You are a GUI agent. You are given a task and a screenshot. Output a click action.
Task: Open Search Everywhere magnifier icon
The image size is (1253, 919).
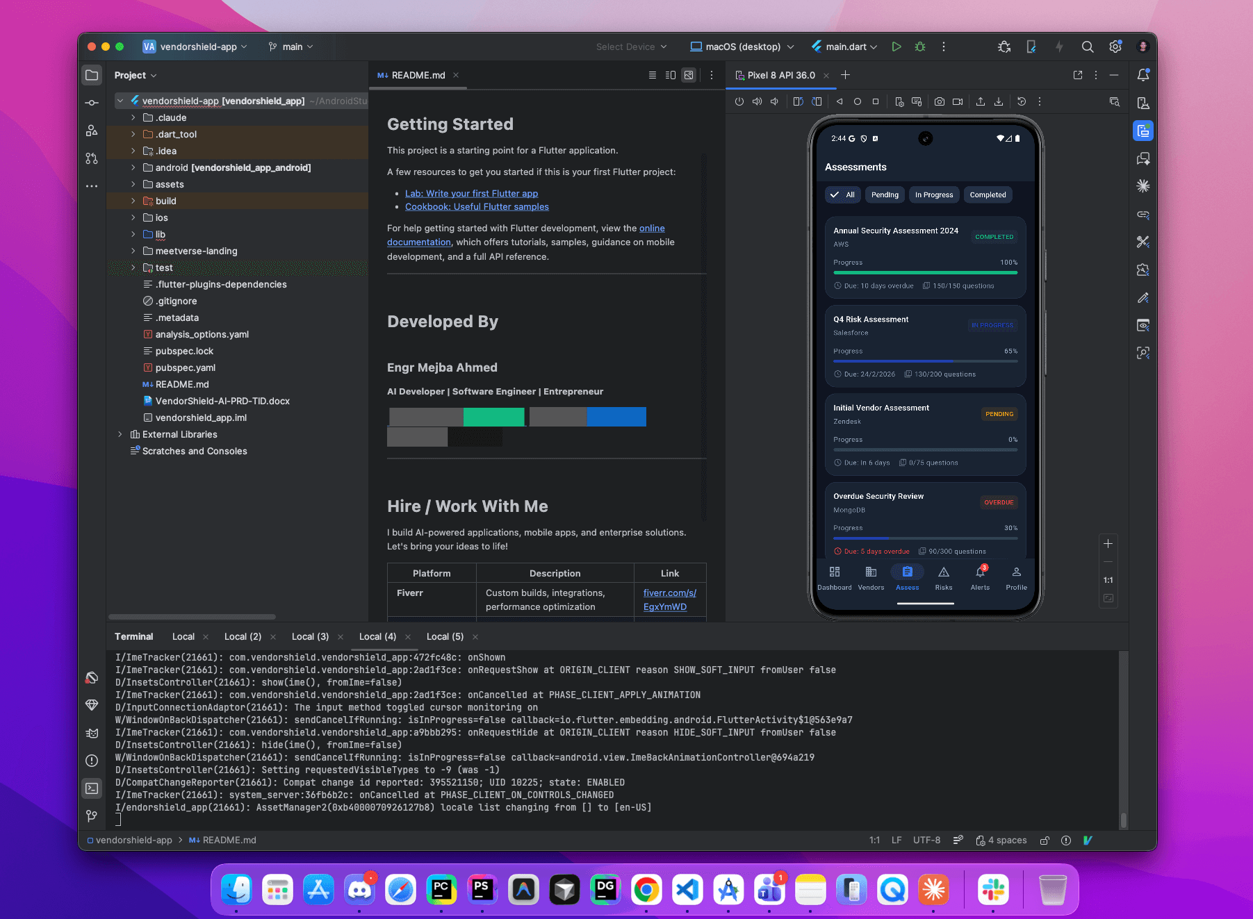(x=1088, y=47)
